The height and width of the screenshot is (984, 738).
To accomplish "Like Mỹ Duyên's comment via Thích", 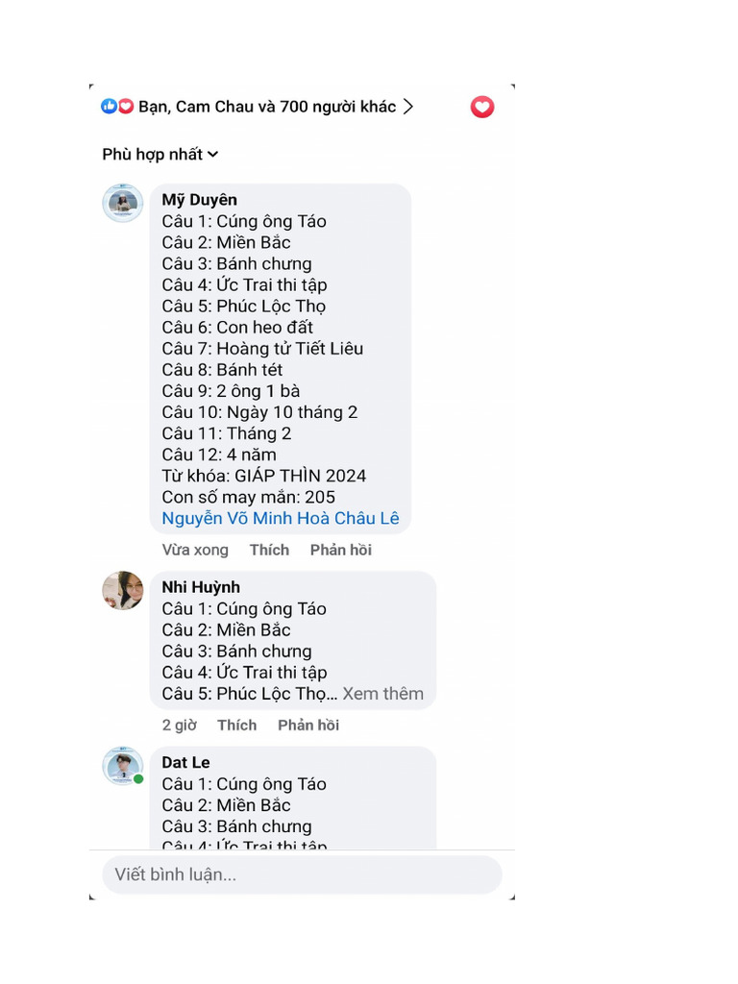I will pos(269,550).
